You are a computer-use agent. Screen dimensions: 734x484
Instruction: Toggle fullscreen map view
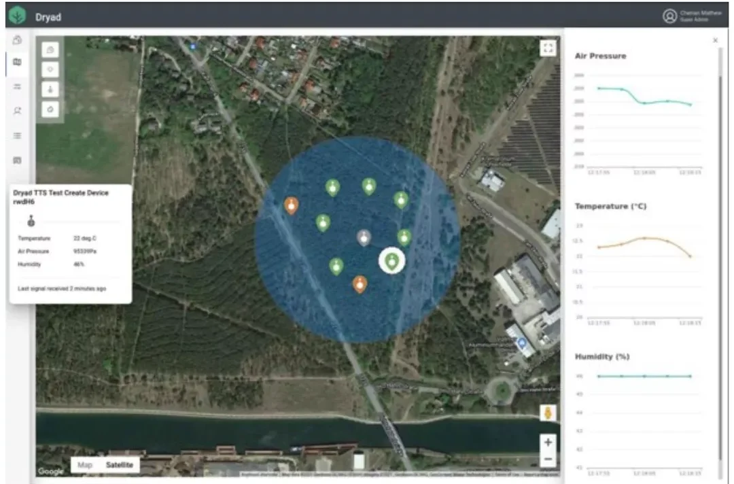(x=548, y=48)
